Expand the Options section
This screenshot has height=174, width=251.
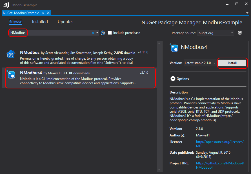[x=173, y=79]
